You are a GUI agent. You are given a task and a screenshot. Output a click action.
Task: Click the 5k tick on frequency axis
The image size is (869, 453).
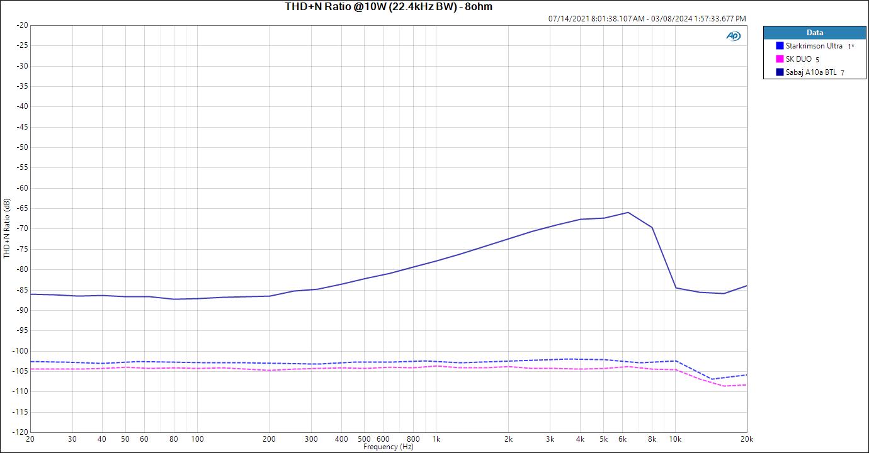603,439
